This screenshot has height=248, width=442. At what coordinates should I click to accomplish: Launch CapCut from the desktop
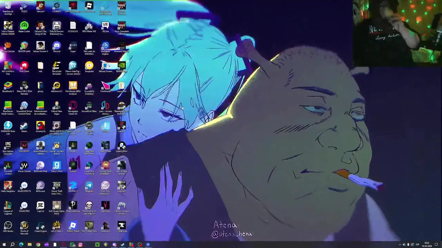(40, 207)
